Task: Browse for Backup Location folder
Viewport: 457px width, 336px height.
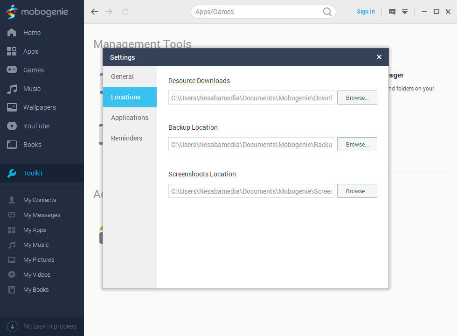Action: (357, 144)
